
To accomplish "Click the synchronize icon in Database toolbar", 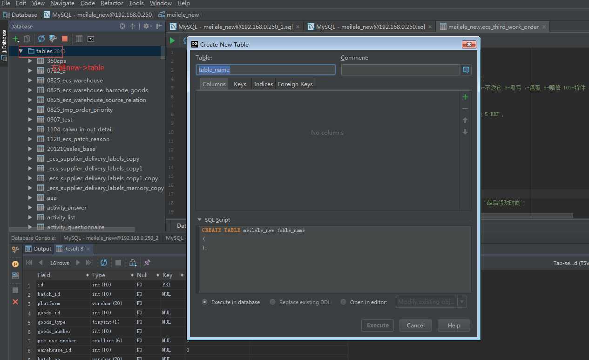I will 41,39.
